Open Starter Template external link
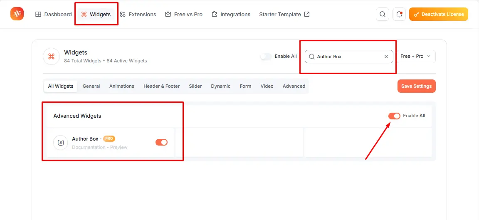 284,15
